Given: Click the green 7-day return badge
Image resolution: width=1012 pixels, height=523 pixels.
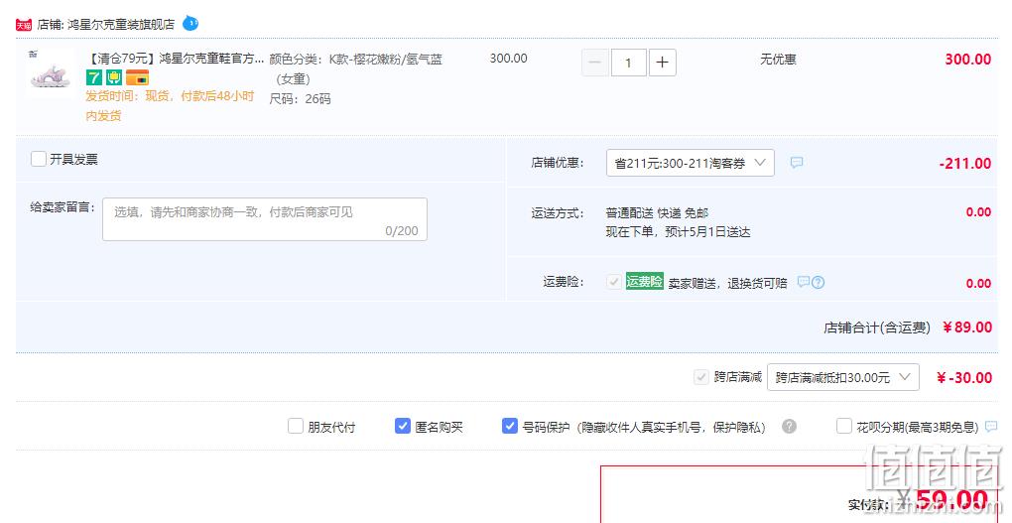Looking at the screenshot, I should coord(93,78).
